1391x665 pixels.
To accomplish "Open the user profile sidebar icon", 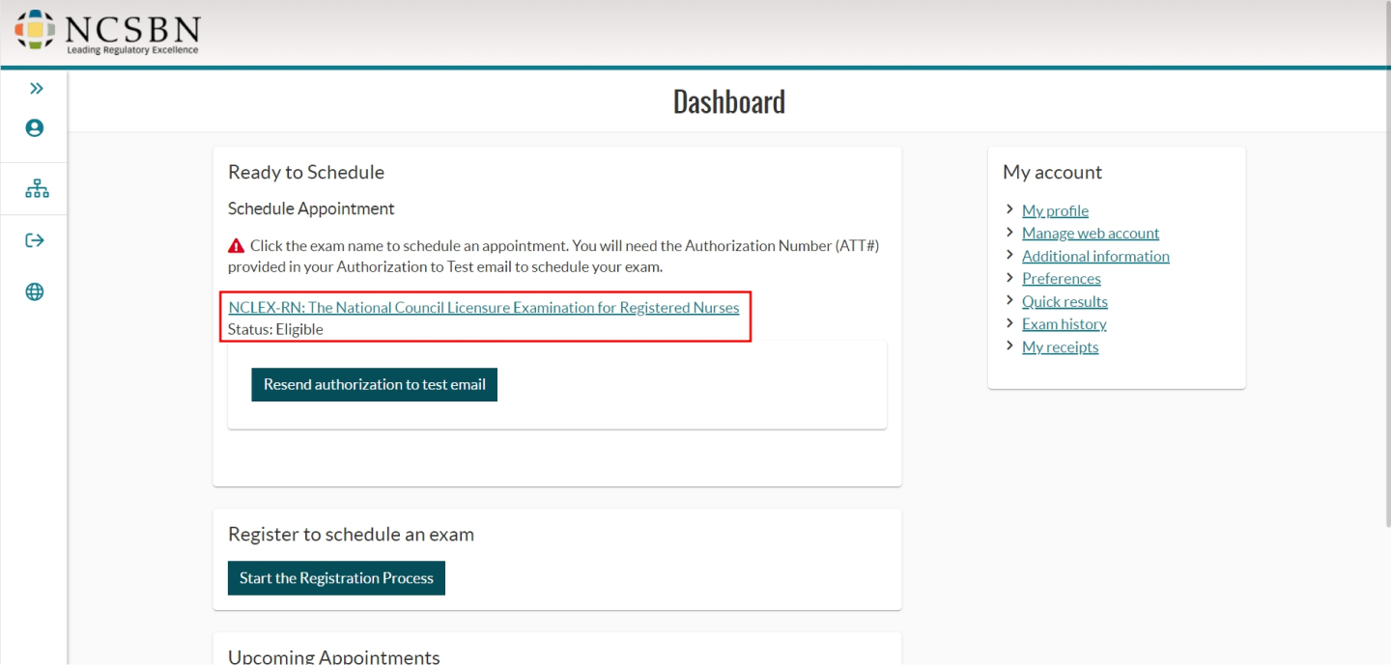I will click(35, 127).
